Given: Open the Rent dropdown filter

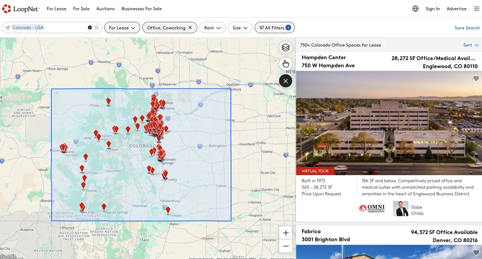Looking at the screenshot, I should coord(212,28).
